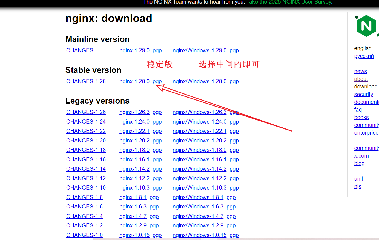Open CHANGES-1.12 link
The height and width of the screenshot is (240, 379).
[x=86, y=178]
